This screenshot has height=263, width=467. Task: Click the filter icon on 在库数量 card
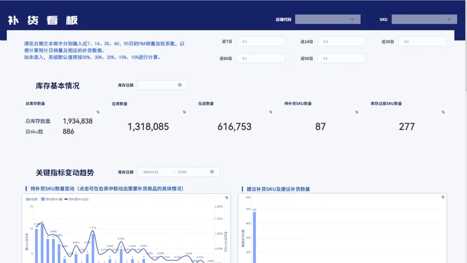coord(184,112)
